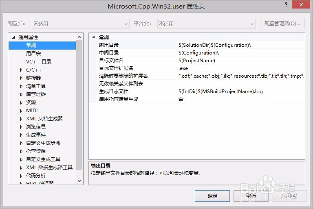Confirm with the 确定 button

212,196
